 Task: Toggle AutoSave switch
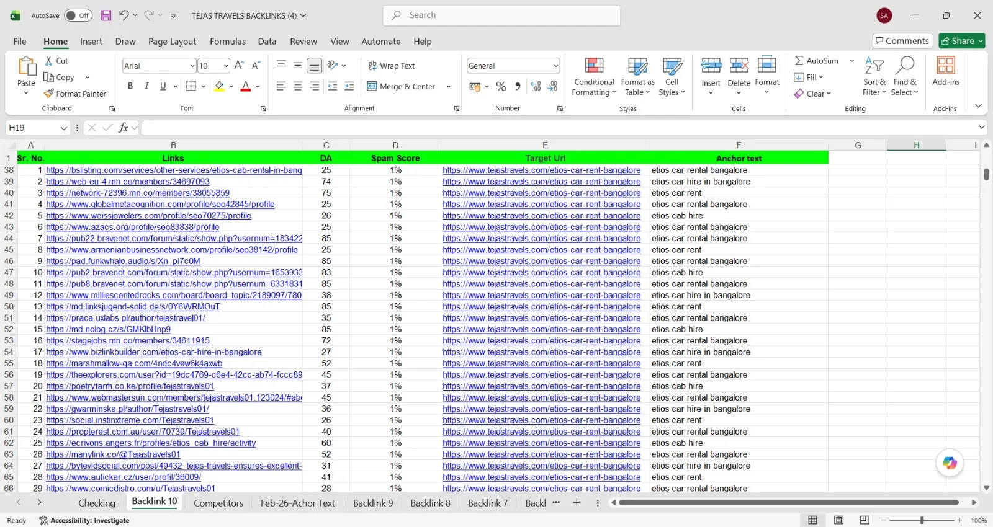[x=78, y=15]
